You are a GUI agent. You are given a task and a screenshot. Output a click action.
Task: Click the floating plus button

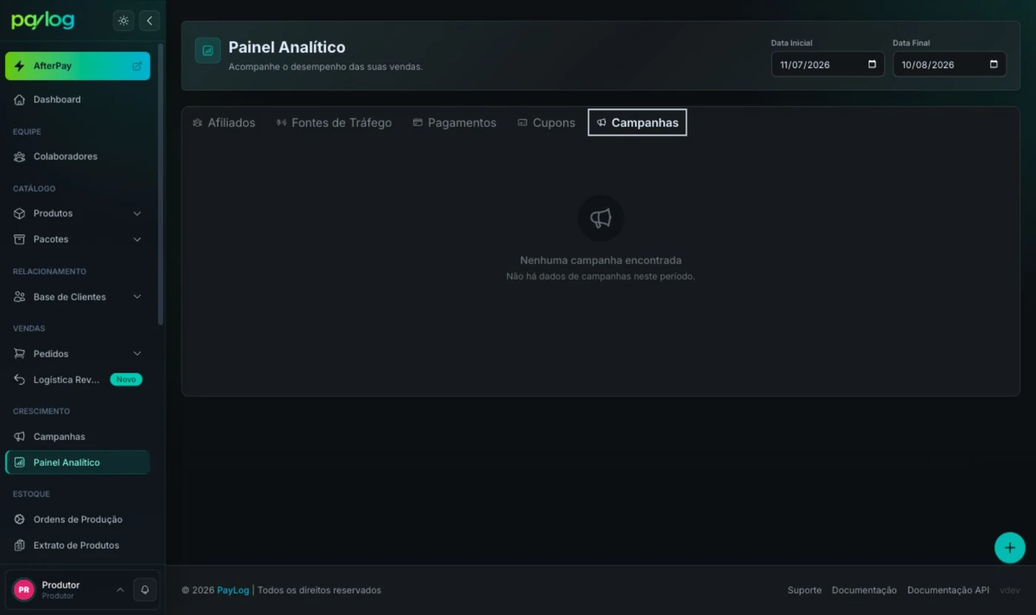[x=1009, y=548]
